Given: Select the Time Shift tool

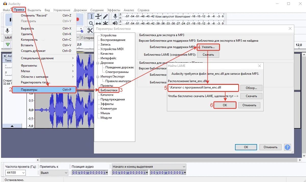Looking at the screenshot, I should tap(98, 23).
